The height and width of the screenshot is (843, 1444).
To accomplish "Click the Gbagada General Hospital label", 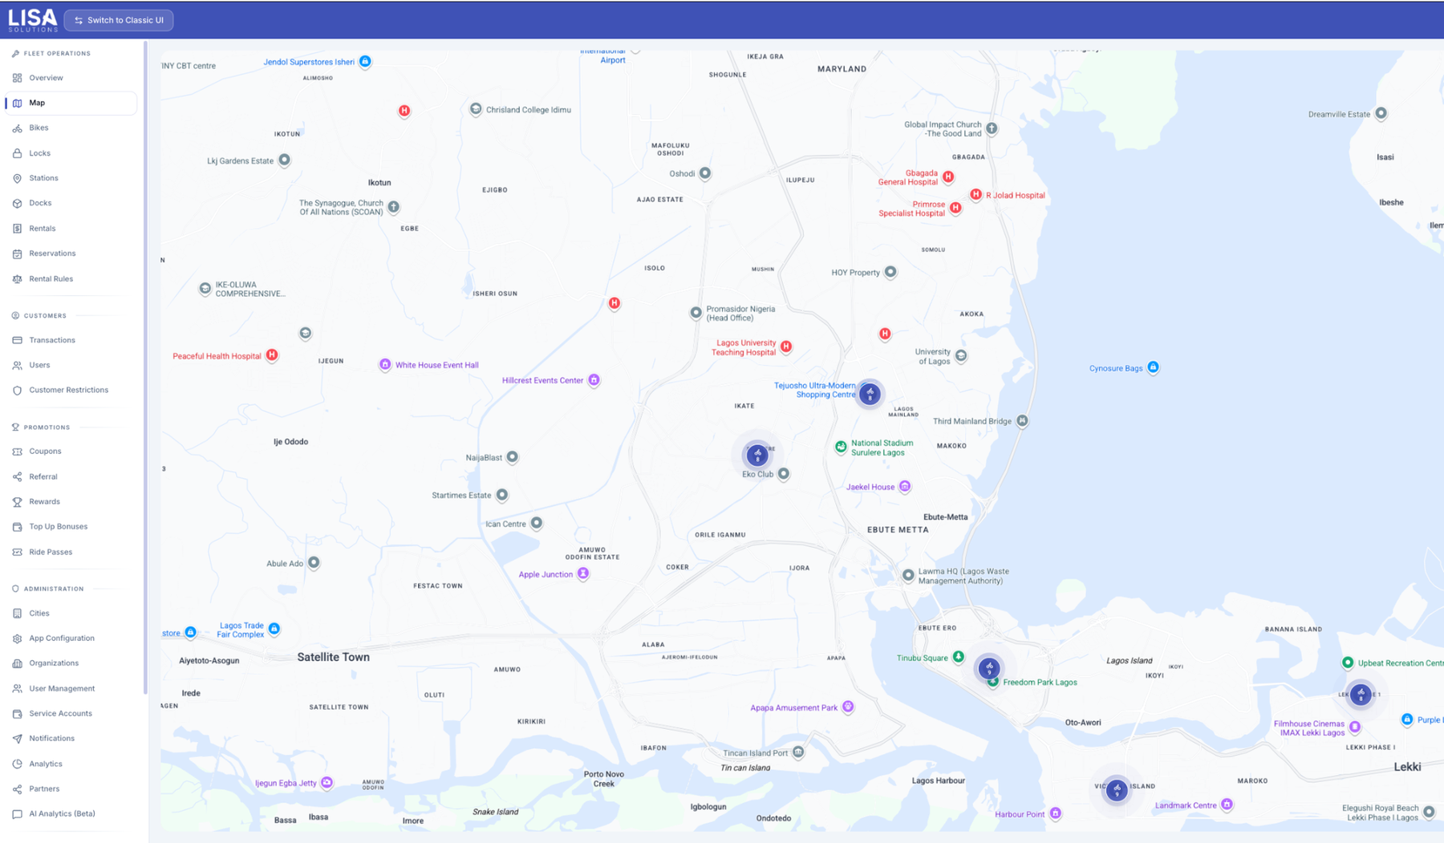I will point(908,177).
